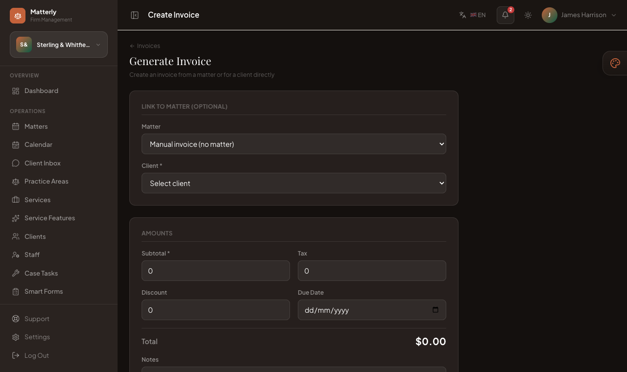Open Settings from sidebar
The height and width of the screenshot is (372, 627).
59,337
